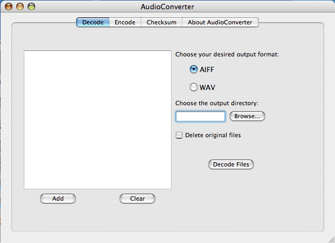The width and height of the screenshot is (335, 243).
Task: Select the Decode tab
Action: pyautogui.click(x=93, y=22)
